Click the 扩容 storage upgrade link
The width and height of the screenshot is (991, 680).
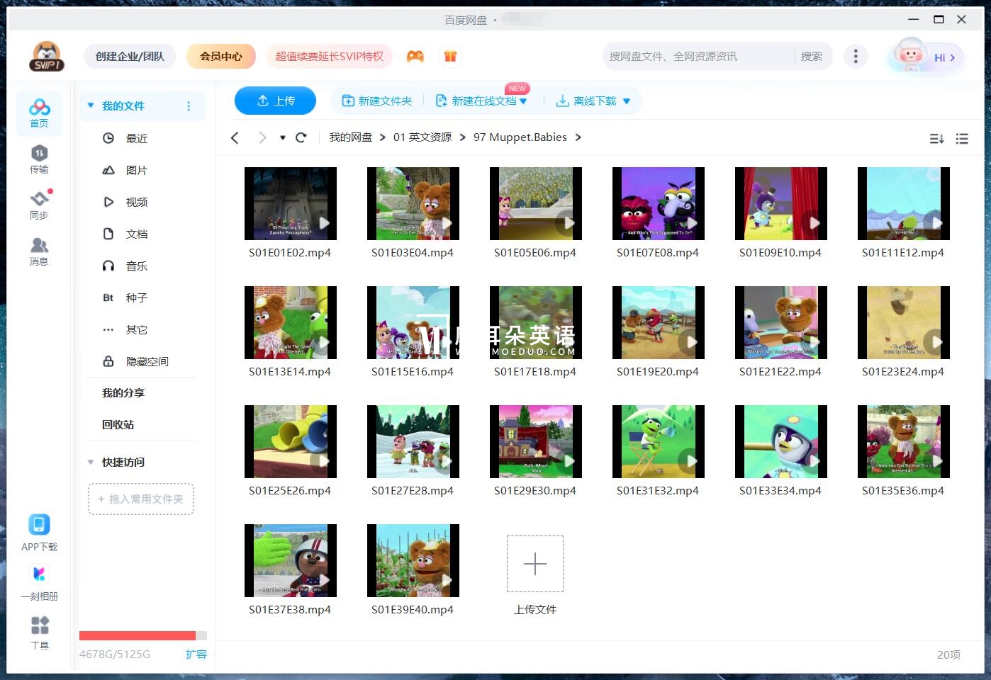tap(196, 654)
